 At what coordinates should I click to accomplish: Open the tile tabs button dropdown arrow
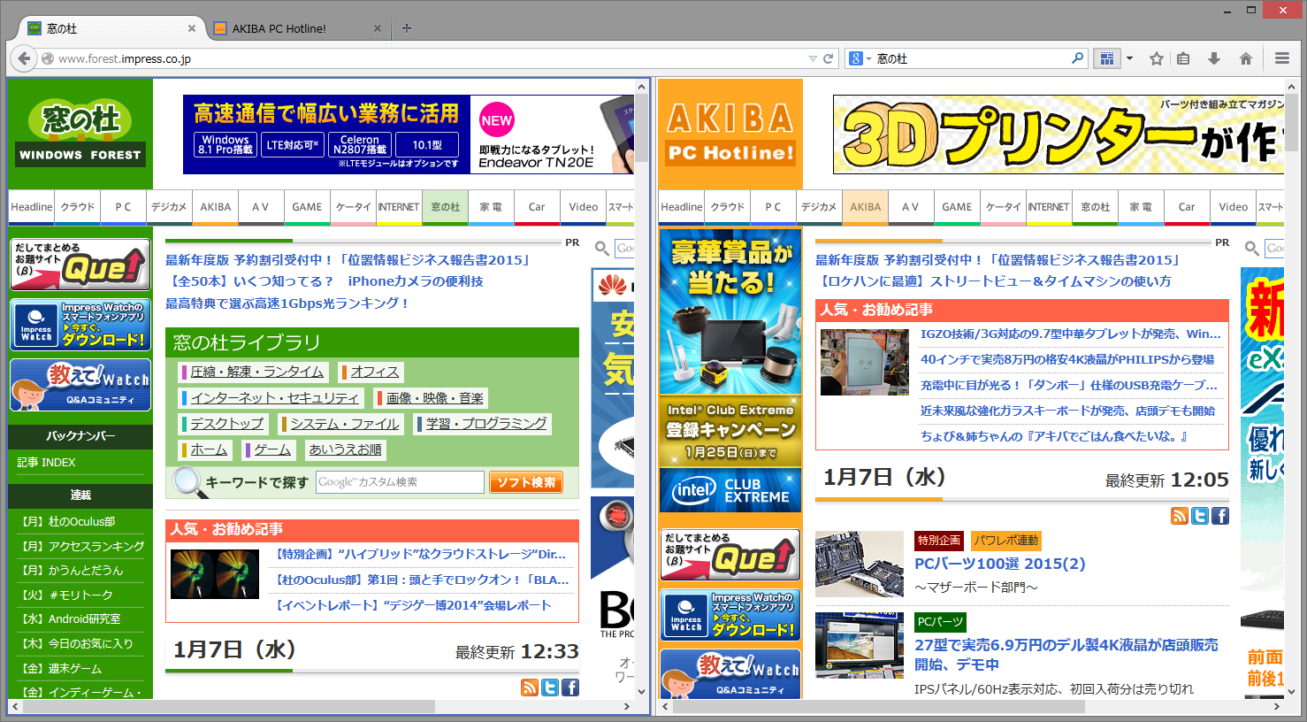1129,58
